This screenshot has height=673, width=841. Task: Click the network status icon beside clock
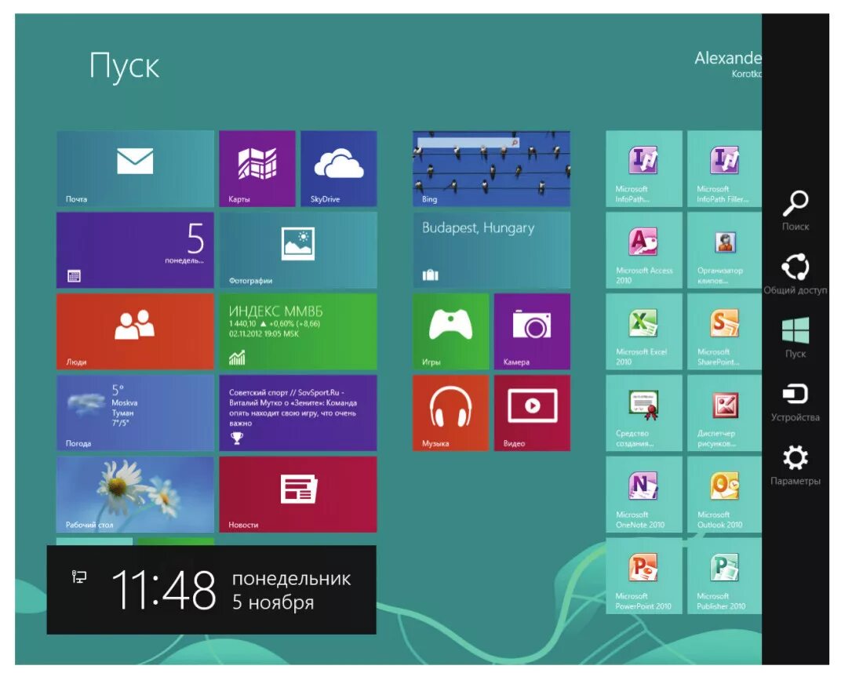coord(79,577)
